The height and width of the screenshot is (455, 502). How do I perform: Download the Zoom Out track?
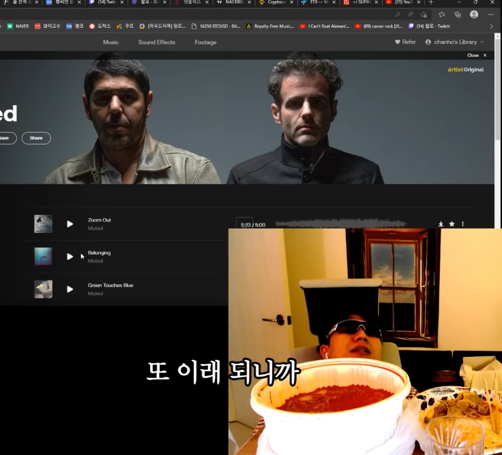pyautogui.click(x=441, y=224)
